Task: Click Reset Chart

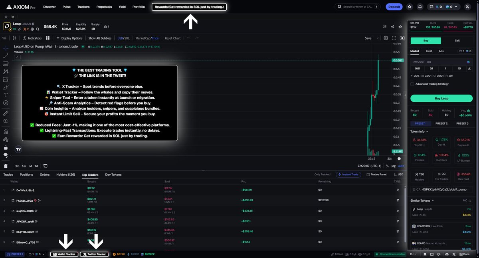Action: coord(172,38)
